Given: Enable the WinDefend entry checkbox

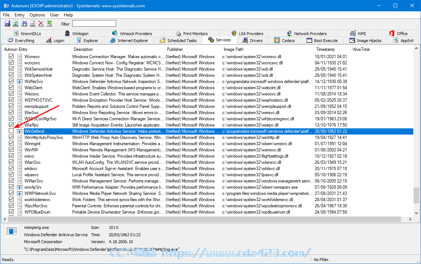Looking at the screenshot, I should point(11,131).
